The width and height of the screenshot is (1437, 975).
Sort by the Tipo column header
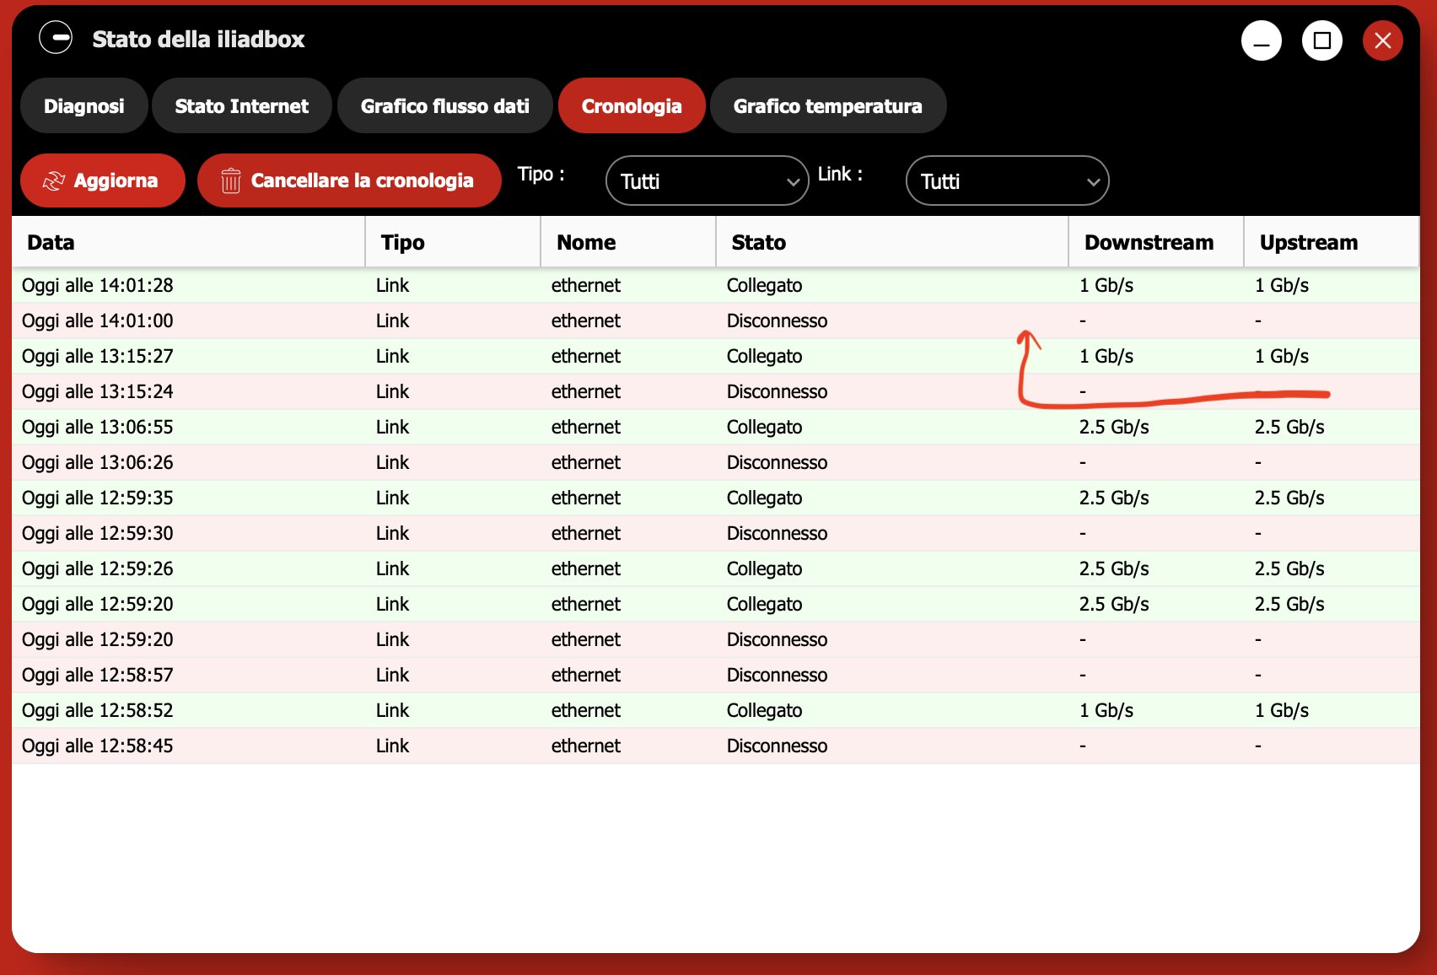(x=454, y=242)
